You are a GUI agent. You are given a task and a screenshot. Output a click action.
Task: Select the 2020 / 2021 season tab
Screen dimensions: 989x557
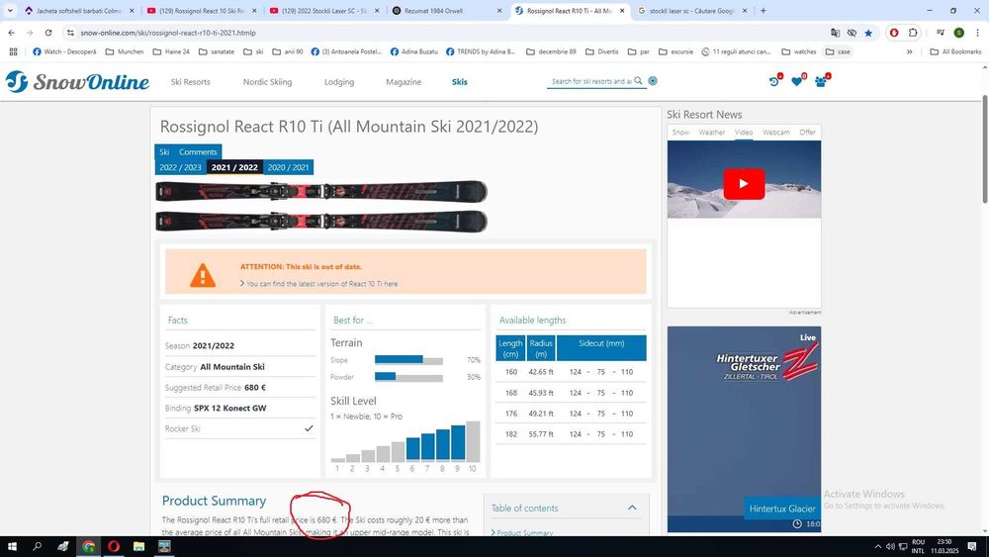(288, 167)
